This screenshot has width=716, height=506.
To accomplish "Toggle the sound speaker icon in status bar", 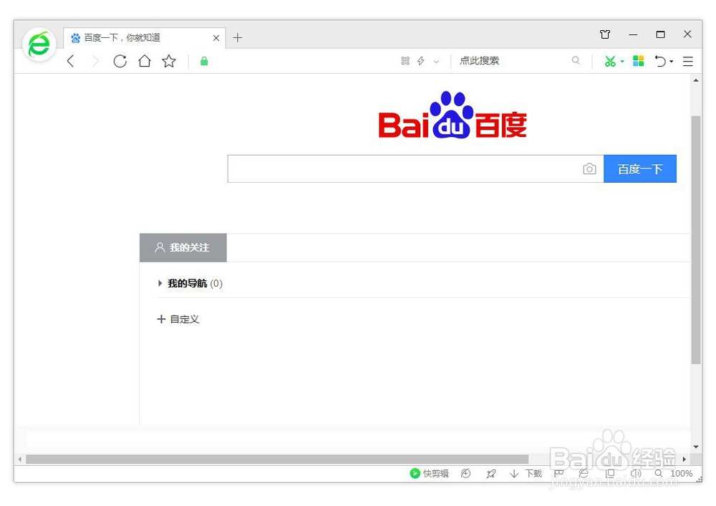I will coord(636,474).
